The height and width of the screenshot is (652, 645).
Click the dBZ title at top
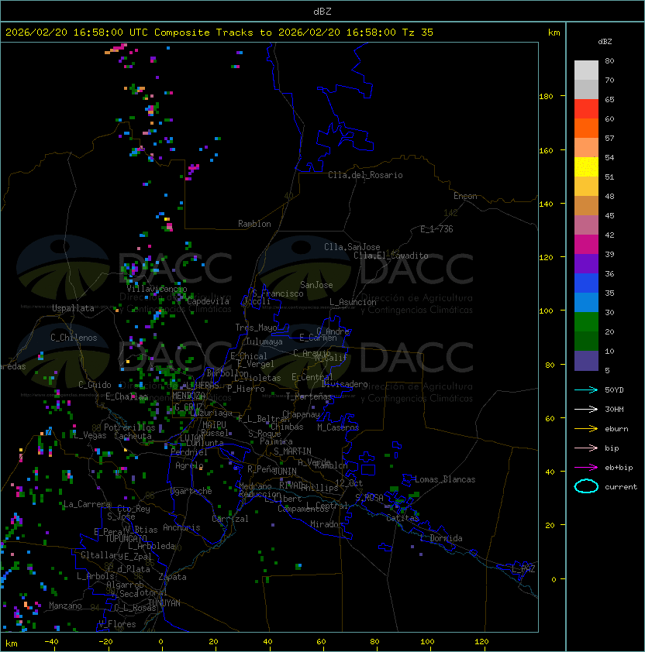[x=322, y=11]
